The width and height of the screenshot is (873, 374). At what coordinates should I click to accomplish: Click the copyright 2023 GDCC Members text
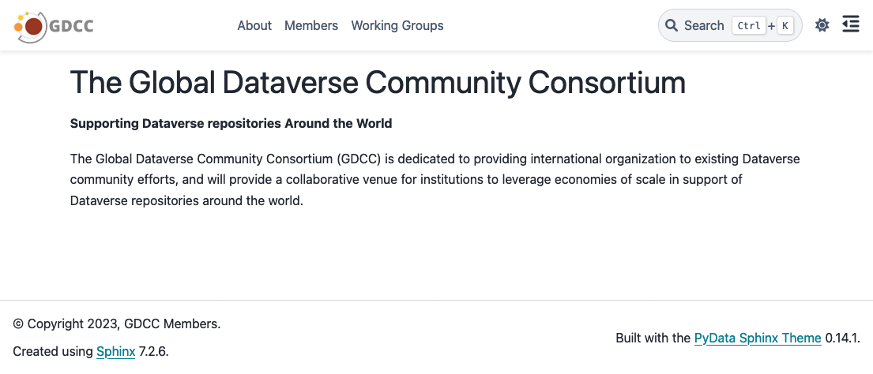pos(117,324)
